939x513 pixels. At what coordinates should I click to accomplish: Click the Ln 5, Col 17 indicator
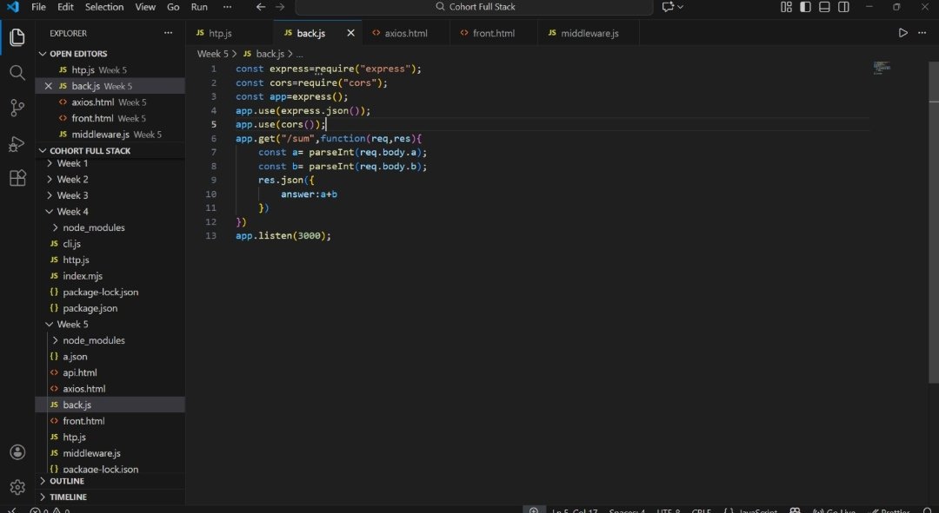pyautogui.click(x=575, y=510)
